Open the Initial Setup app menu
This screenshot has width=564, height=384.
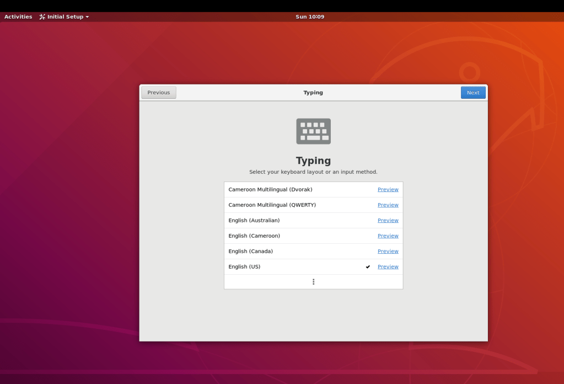(x=64, y=17)
